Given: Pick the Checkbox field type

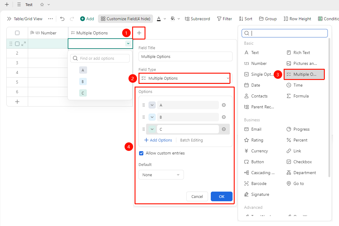Looking at the screenshot, I should [299, 162].
